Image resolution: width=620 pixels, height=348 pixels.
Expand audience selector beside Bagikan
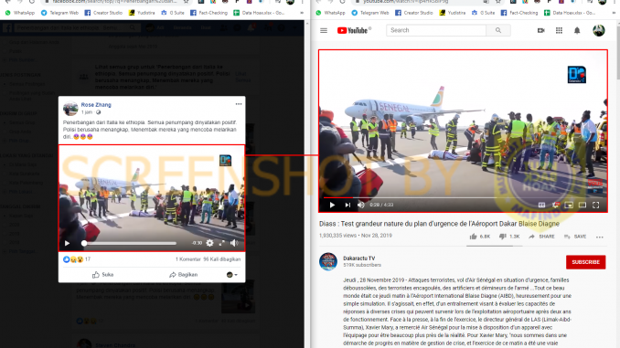point(231,275)
